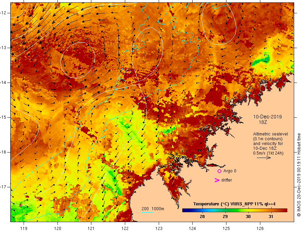Image resolution: width=301 pixels, height=232 pixels.
Task: Click the velocity scale reference arrow
Action: coord(264,158)
